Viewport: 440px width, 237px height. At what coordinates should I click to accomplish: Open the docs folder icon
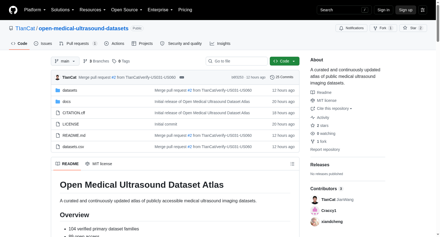click(x=58, y=102)
